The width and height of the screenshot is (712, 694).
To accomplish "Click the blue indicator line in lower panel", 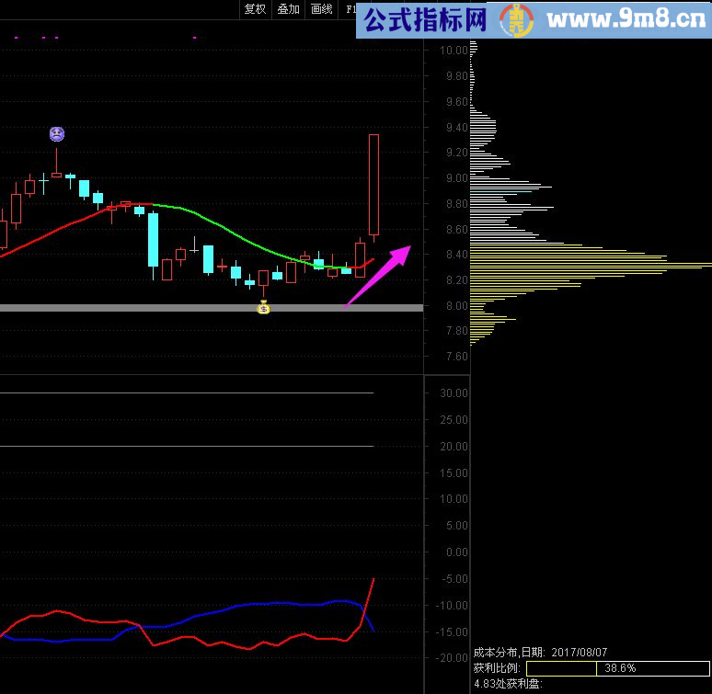I will tap(258, 604).
